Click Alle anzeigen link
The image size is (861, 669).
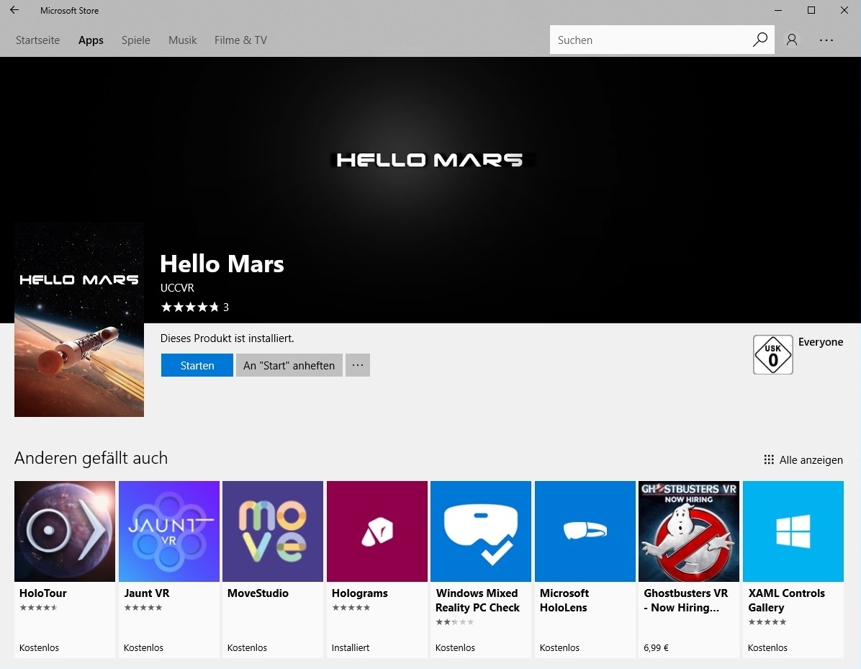click(803, 460)
